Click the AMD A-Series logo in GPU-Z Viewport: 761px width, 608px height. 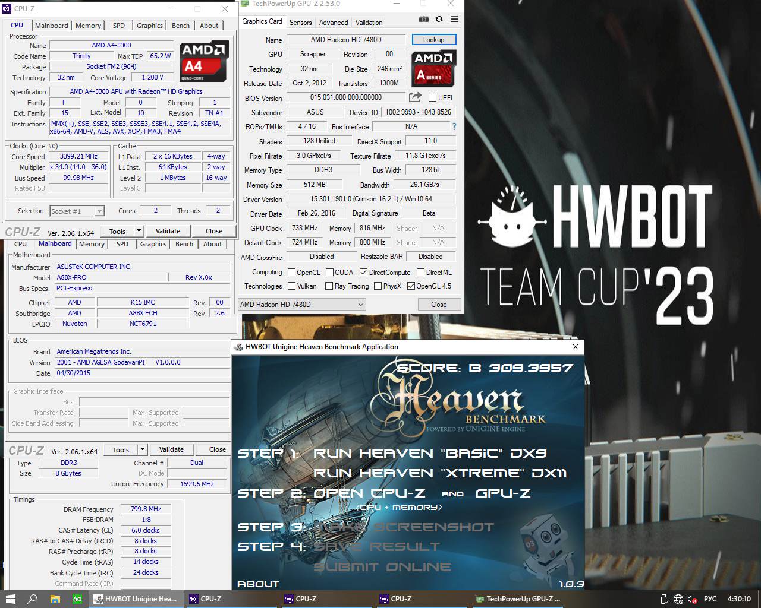433,68
